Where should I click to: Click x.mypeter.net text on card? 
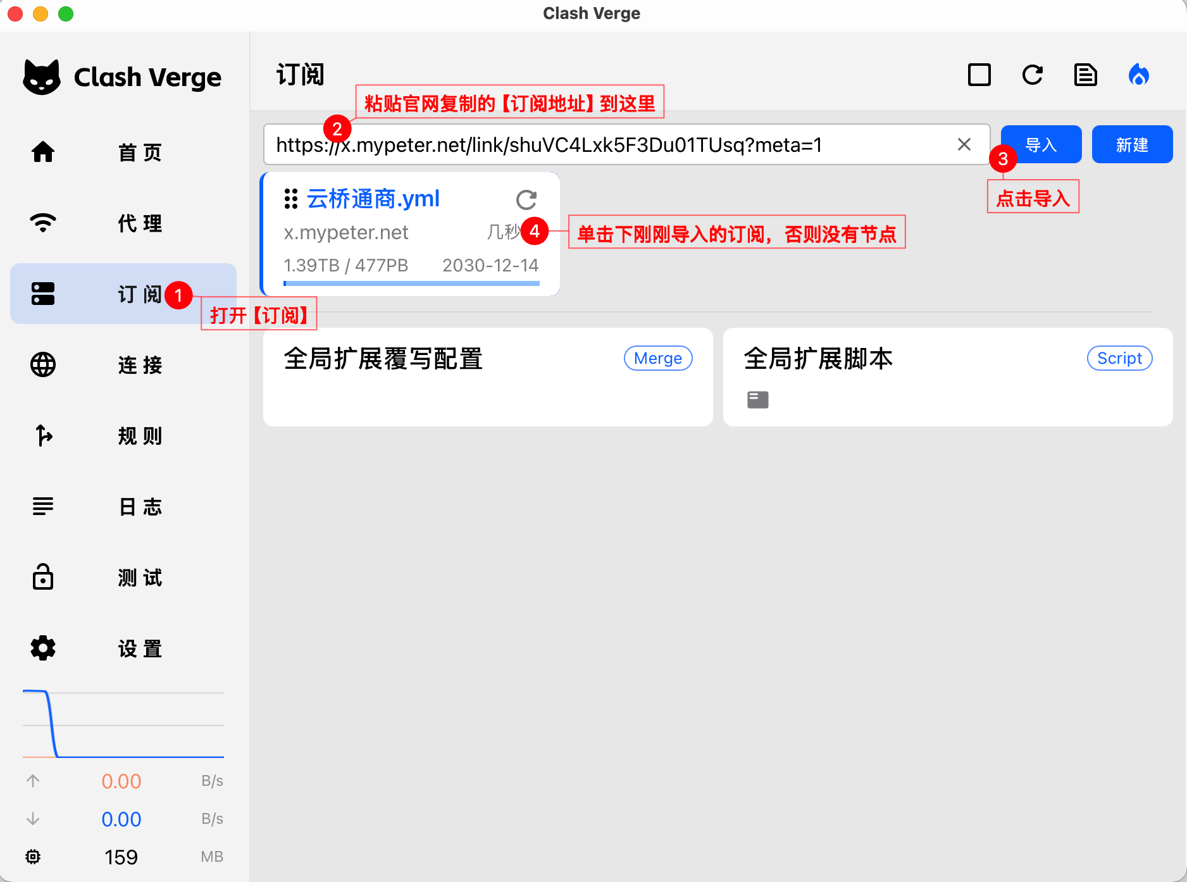[x=345, y=232]
